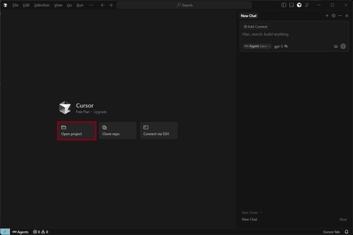This screenshot has height=235, width=353.
Task: Click the Cursor logo in title bar
Action: click(x=5, y=5)
